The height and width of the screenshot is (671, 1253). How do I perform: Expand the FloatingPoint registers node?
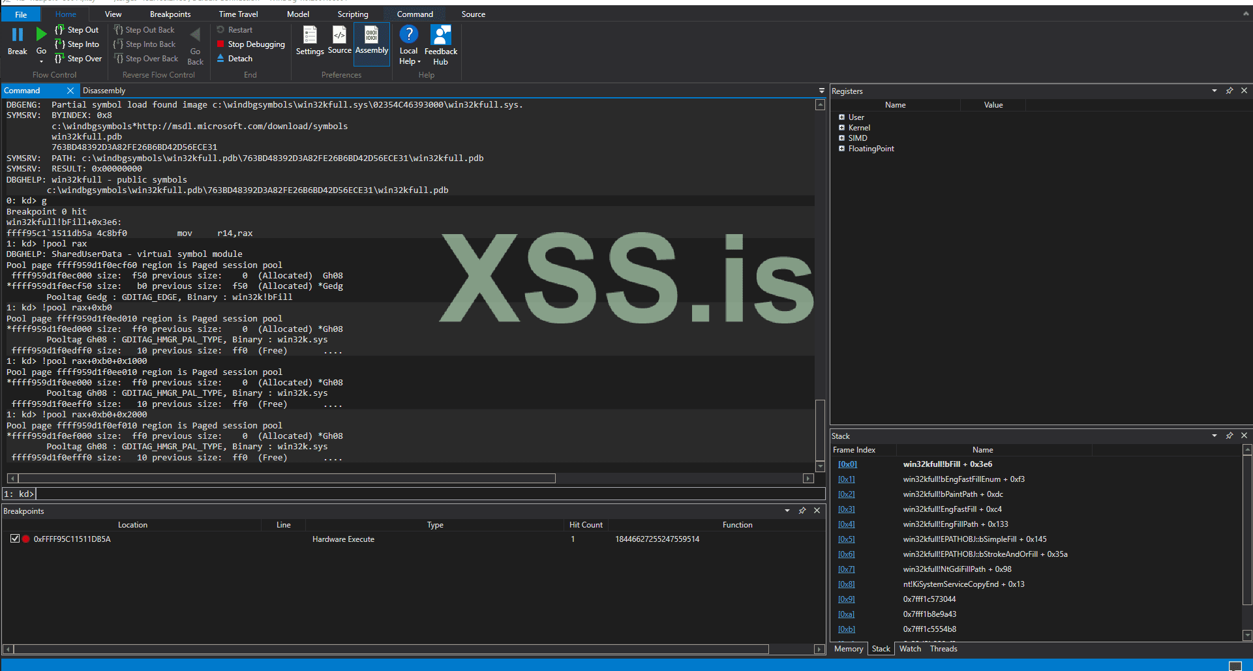pos(841,149)
